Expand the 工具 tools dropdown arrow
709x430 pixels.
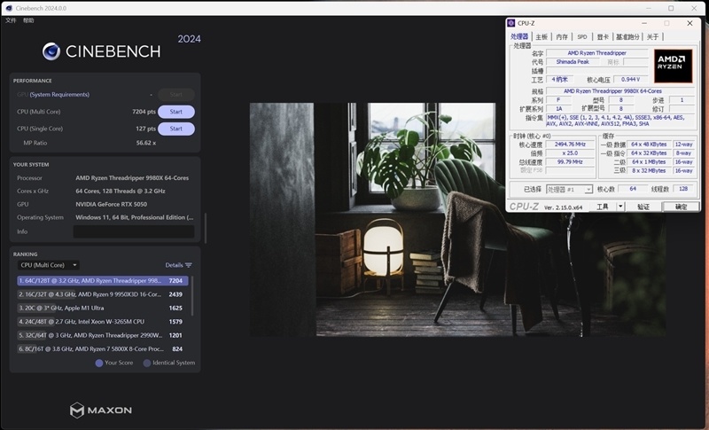coord(620,207)
